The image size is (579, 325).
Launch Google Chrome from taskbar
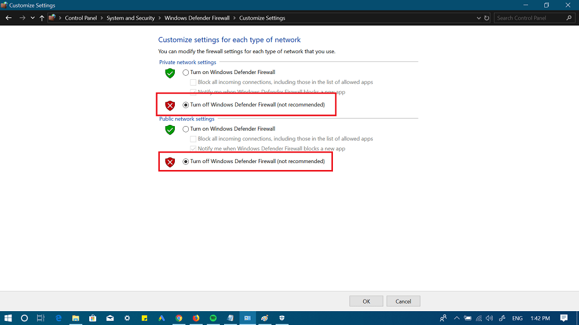179,318
